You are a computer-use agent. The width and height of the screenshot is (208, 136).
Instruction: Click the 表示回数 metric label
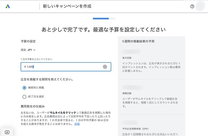[x=127, y=58]
